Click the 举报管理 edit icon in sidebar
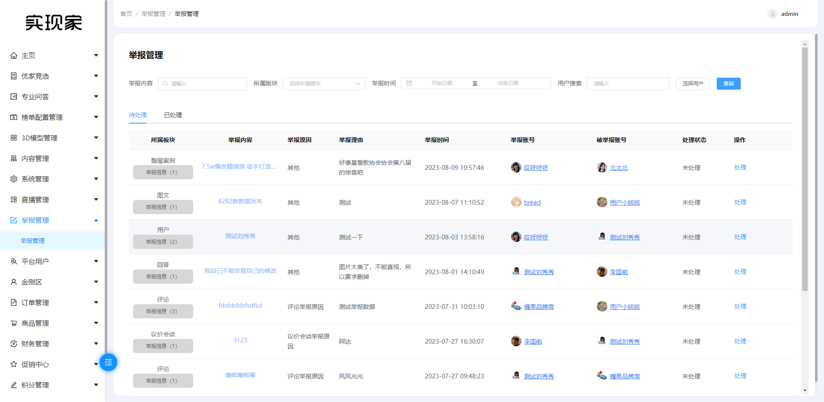 click(14, 220)
